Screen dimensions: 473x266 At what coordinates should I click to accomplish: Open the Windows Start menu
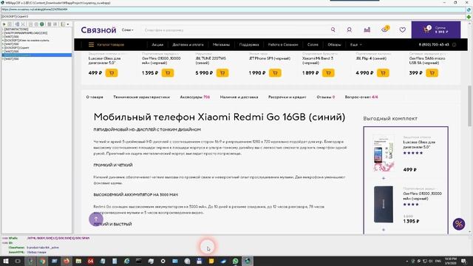[6, 261]
